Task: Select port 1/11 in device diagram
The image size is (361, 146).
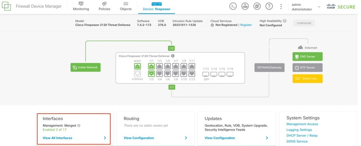Action: point(192,67)
